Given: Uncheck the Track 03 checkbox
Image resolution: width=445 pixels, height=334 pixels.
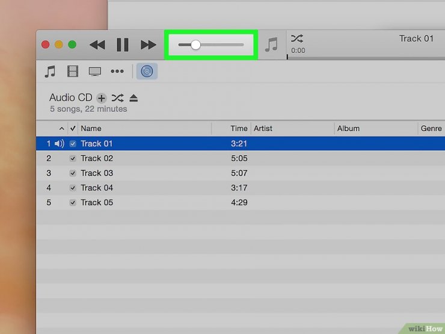Looking at the screenshot, I should click(73, 173).
